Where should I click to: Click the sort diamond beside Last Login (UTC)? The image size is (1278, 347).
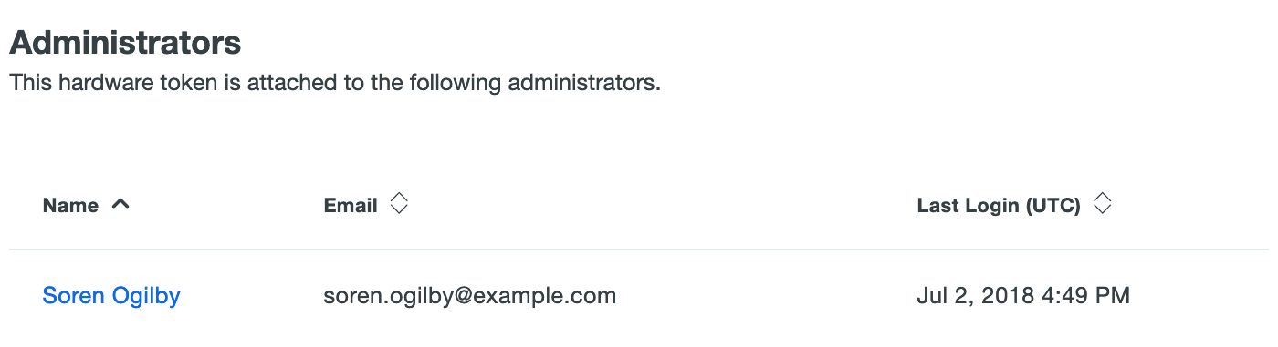1102,205
